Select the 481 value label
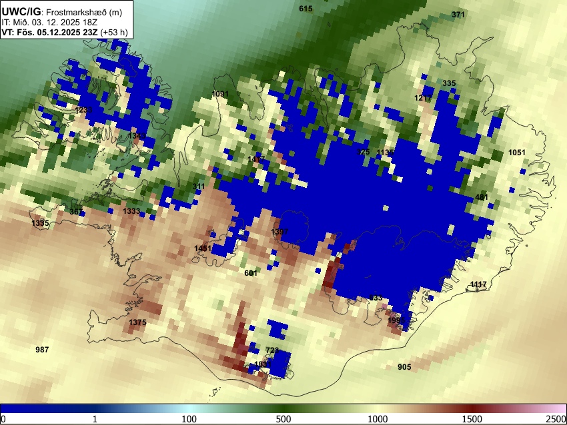567x425 pixels. (x=482, y=197)
